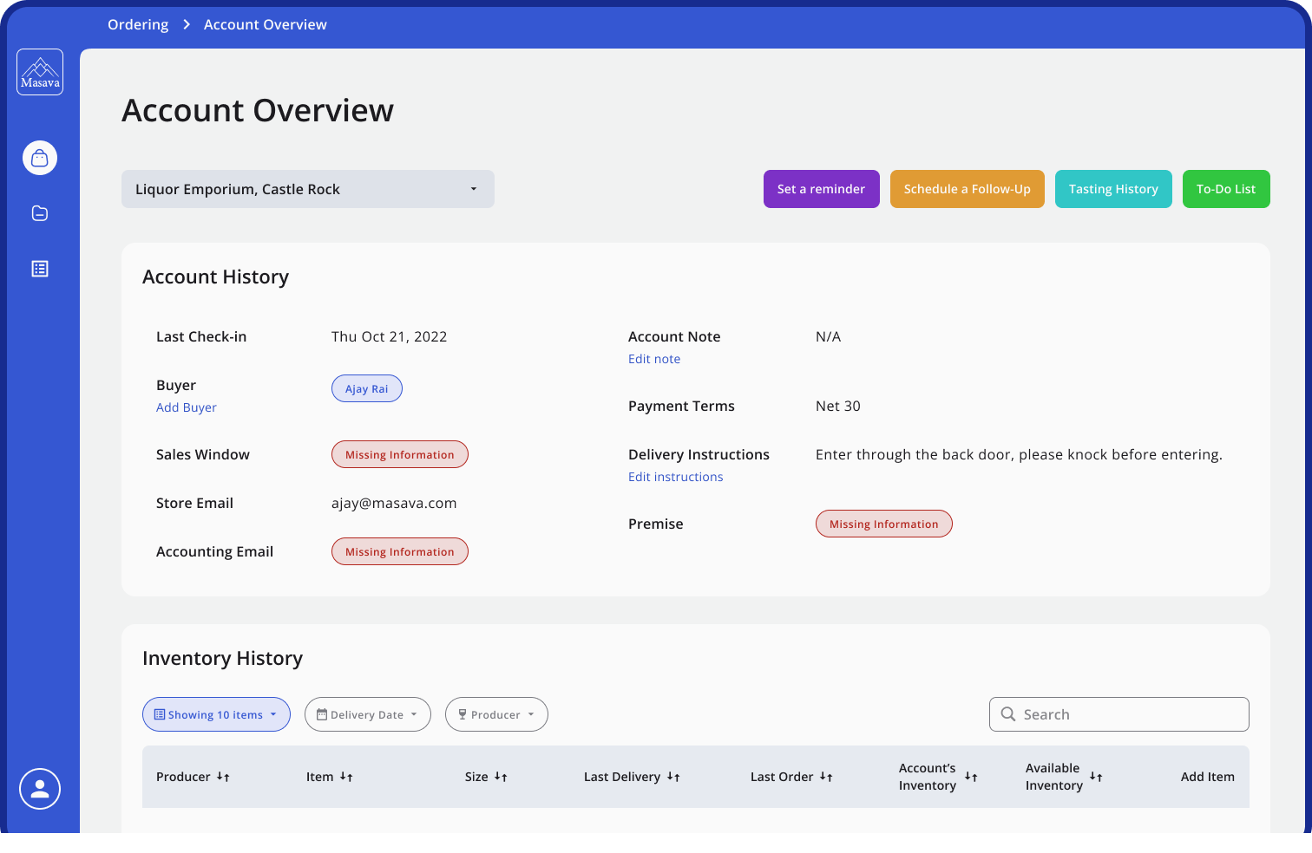Click Premise Missing Information badge
Viewport: 1312px width, 853px height.
[x=884, y=524]
